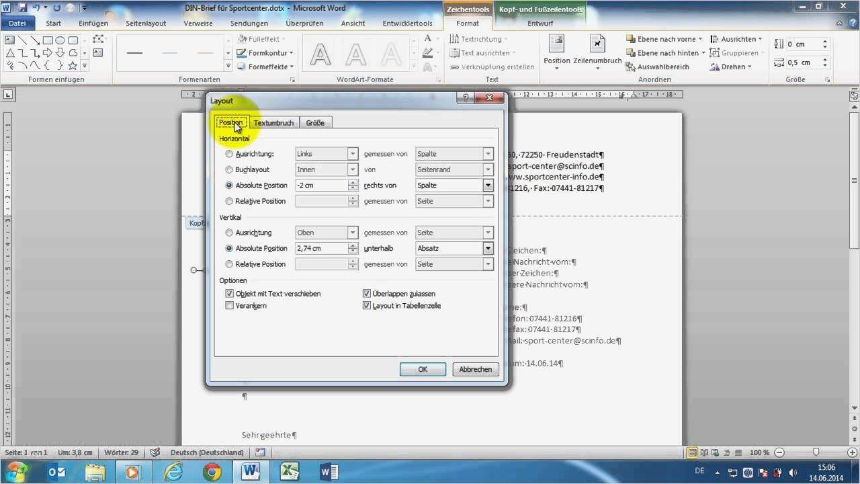
Task: Click the Auswahlbereich selection pane icon
Action: [656, 66]
